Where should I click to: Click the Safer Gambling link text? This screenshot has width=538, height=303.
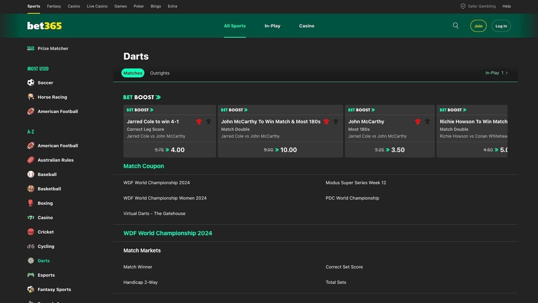tap(482, 6)
